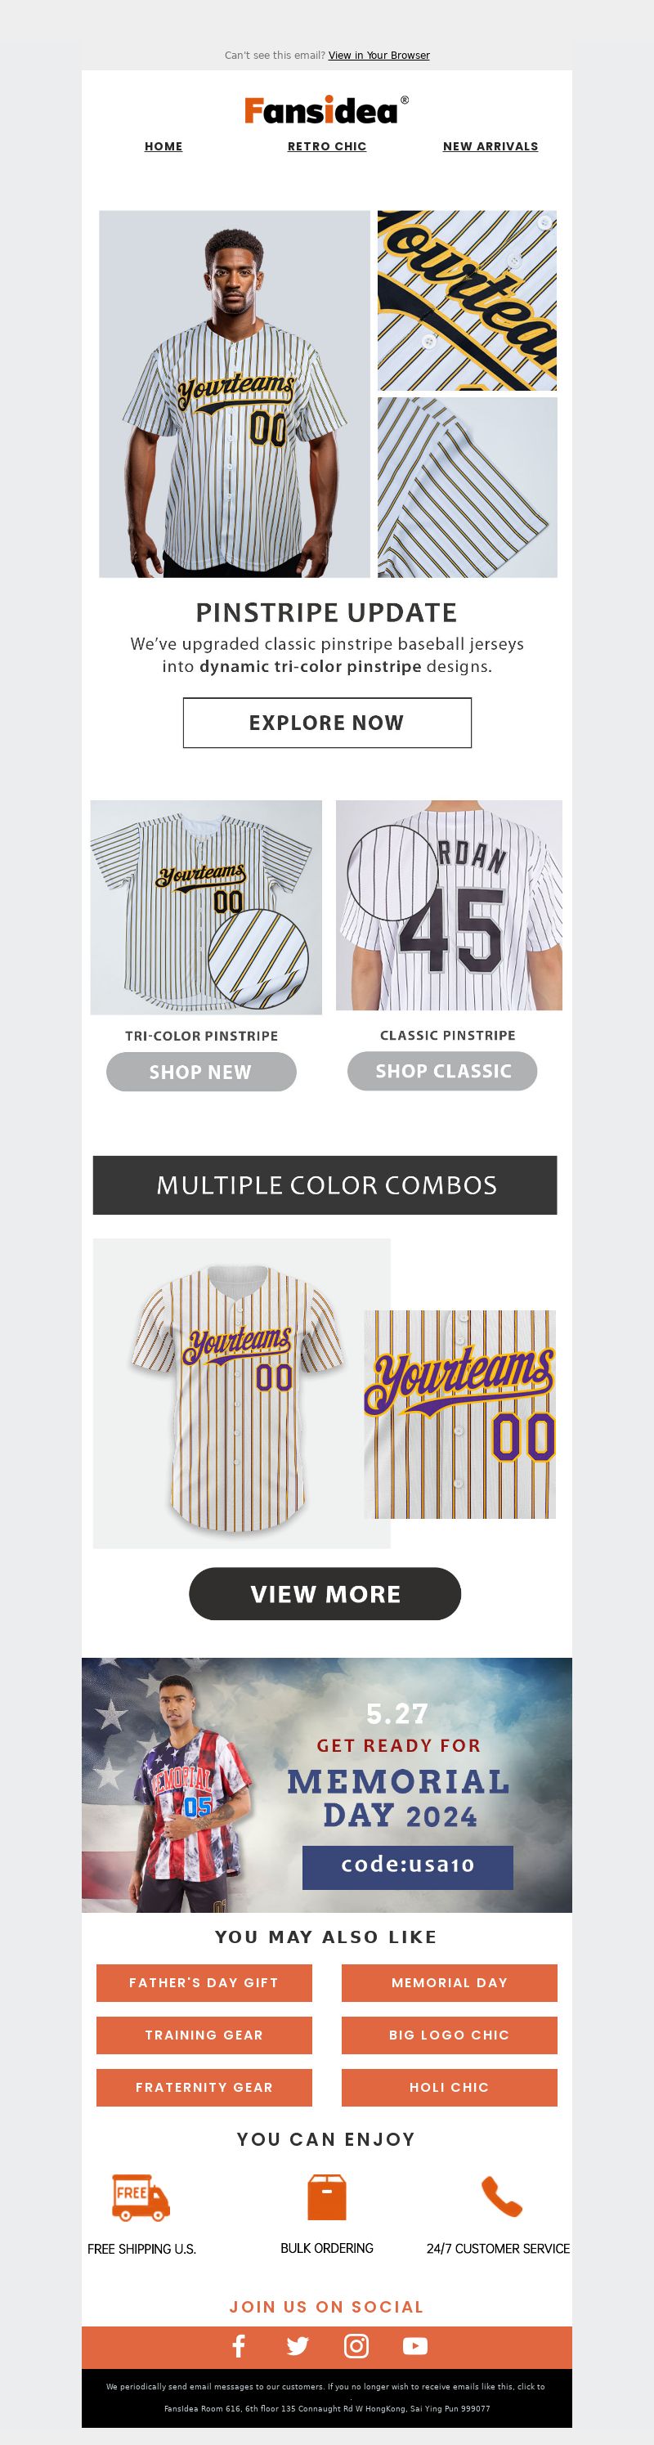
Task: Click the SHOP NEW button
Action: [201, 1072]
